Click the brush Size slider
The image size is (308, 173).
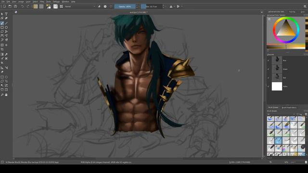(152, 6)
